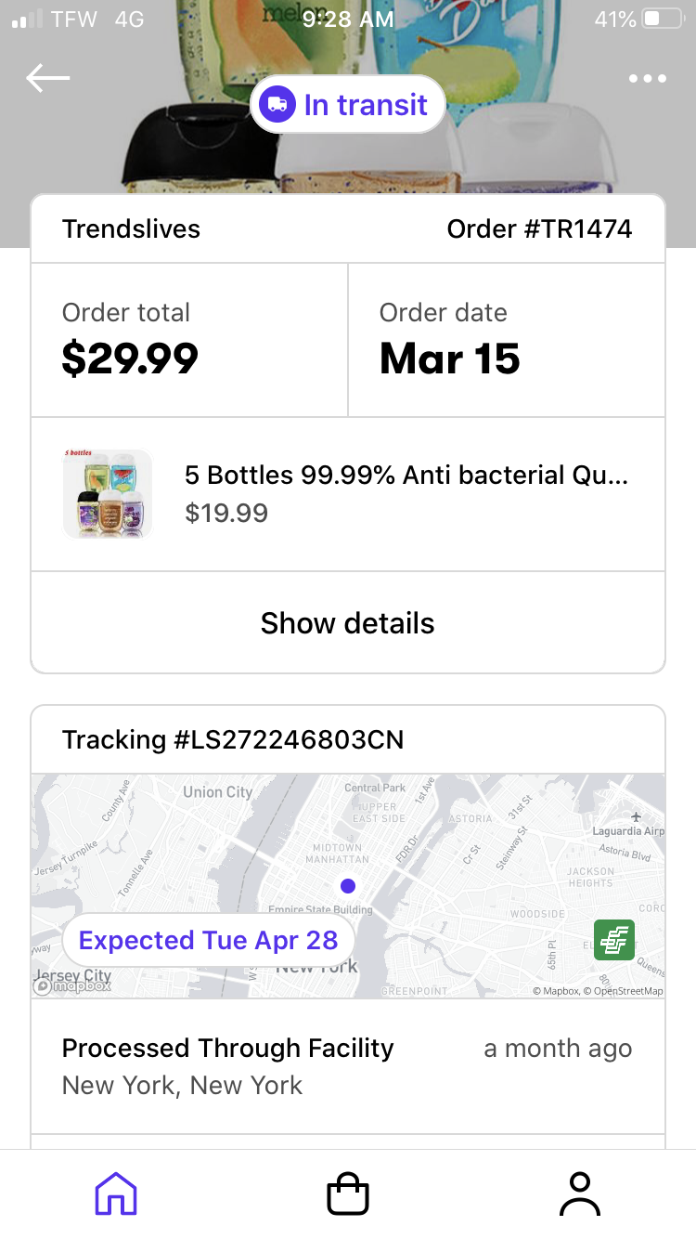This screenshot has height=1239, width=696.
Task: Open Processed Through Facility tracking event
Action: coord(348,1066)
